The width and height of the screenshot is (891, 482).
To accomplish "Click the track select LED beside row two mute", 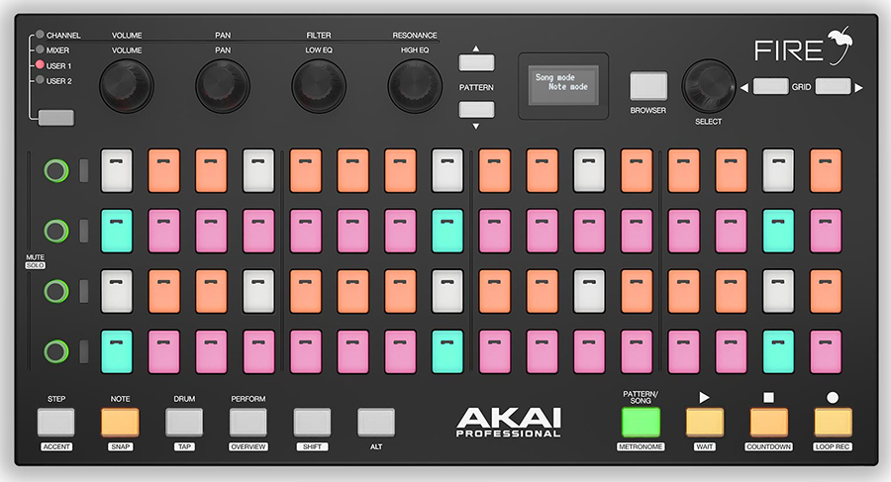I will pos(83,231).
